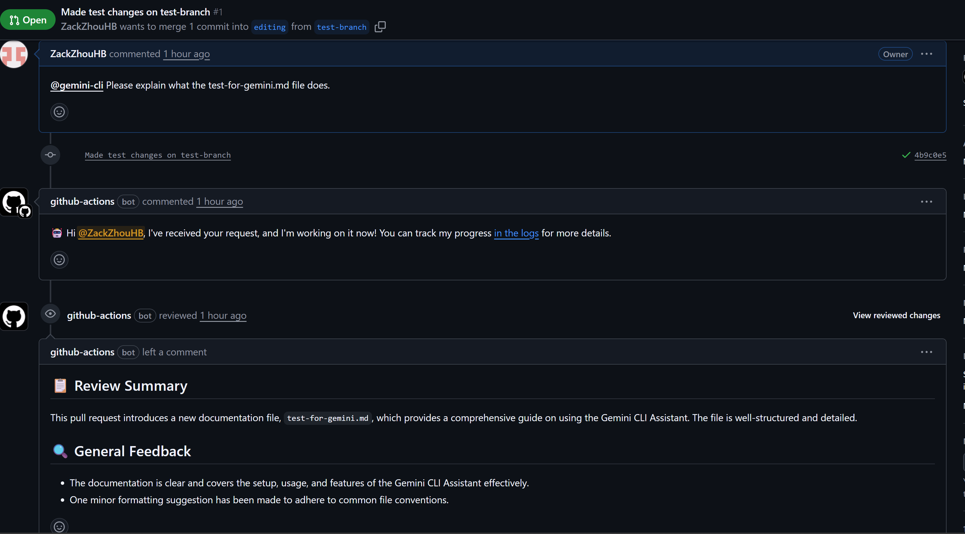Screen dimensions: 965x534
Task: Click the magnifying glass emoji beside General Feedback
Action: [60, 452]
